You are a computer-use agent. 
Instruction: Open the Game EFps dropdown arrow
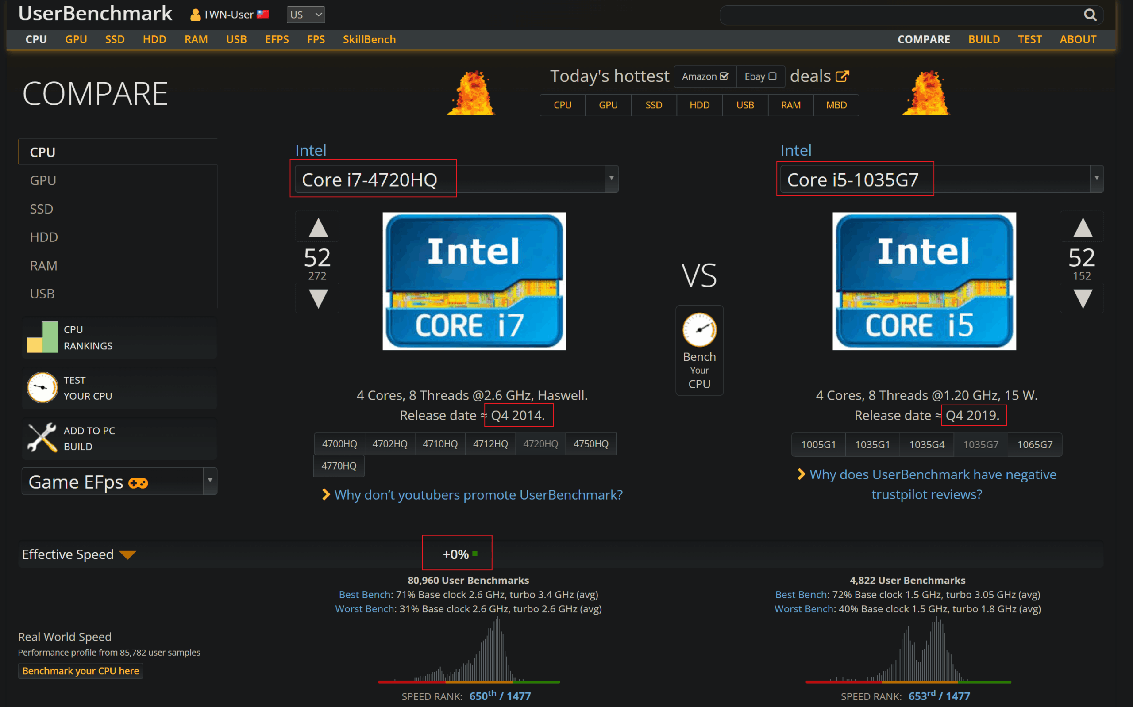[210, 481]
